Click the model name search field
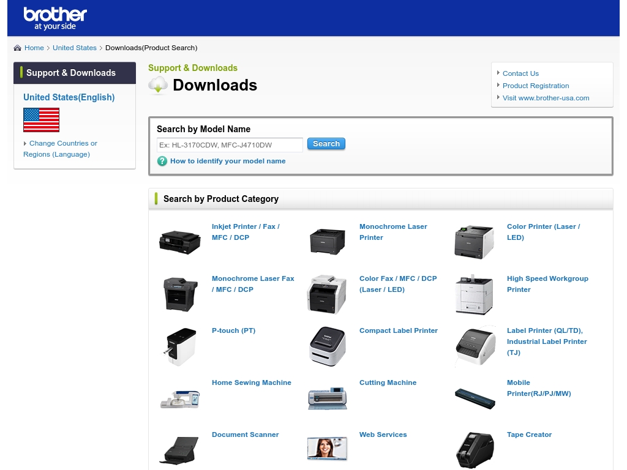This screenshot has width=627, height=470. [x=230, y=145]
